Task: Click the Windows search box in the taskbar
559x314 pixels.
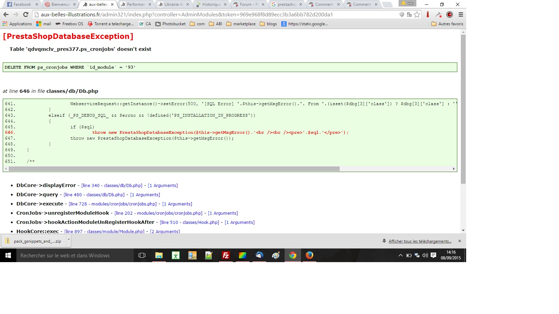Action: 75,255
